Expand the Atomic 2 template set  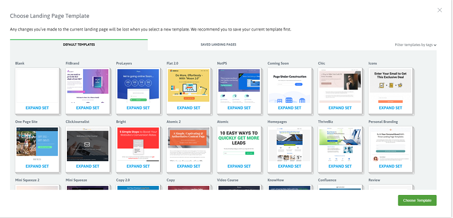(188, 166)
